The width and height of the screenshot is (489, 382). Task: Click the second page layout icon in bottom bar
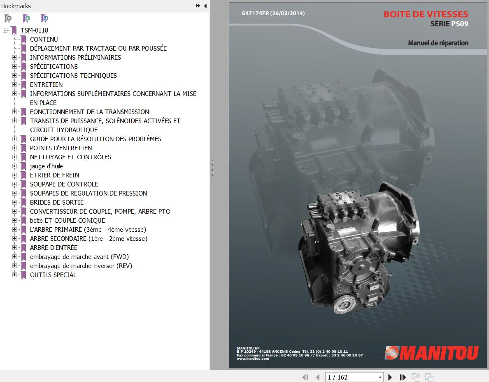[429, 377]
